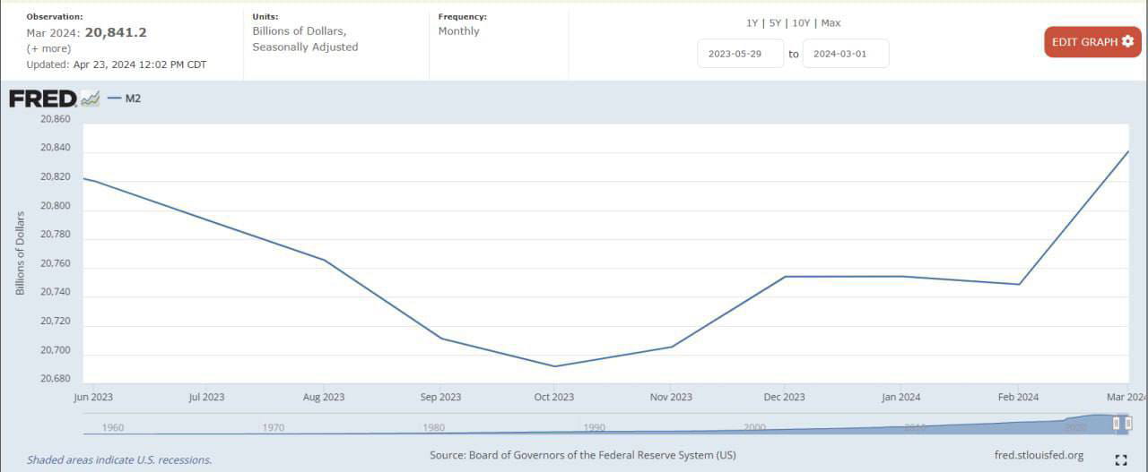Click the Board of Governors source text
The image size is (1148, 472).
point(583,455)
